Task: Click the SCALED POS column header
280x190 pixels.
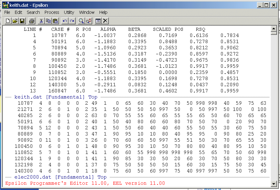Action: [168, 29]
